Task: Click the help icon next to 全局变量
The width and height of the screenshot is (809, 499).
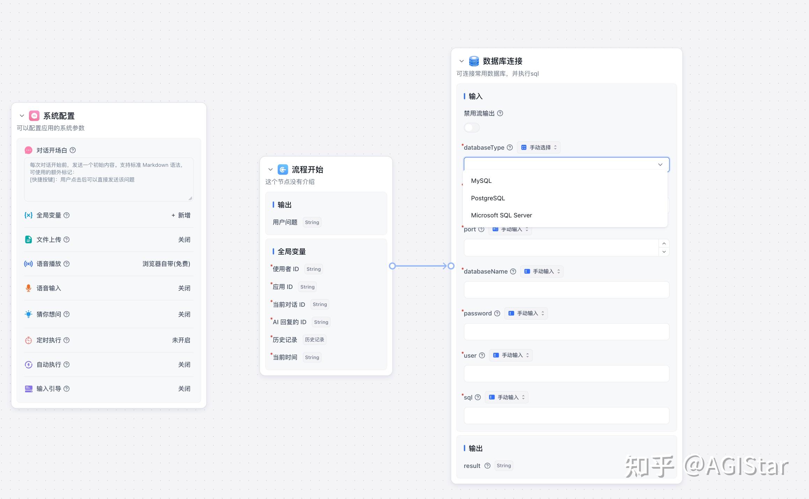Action: pyautogui.click(x=67, y=215)
